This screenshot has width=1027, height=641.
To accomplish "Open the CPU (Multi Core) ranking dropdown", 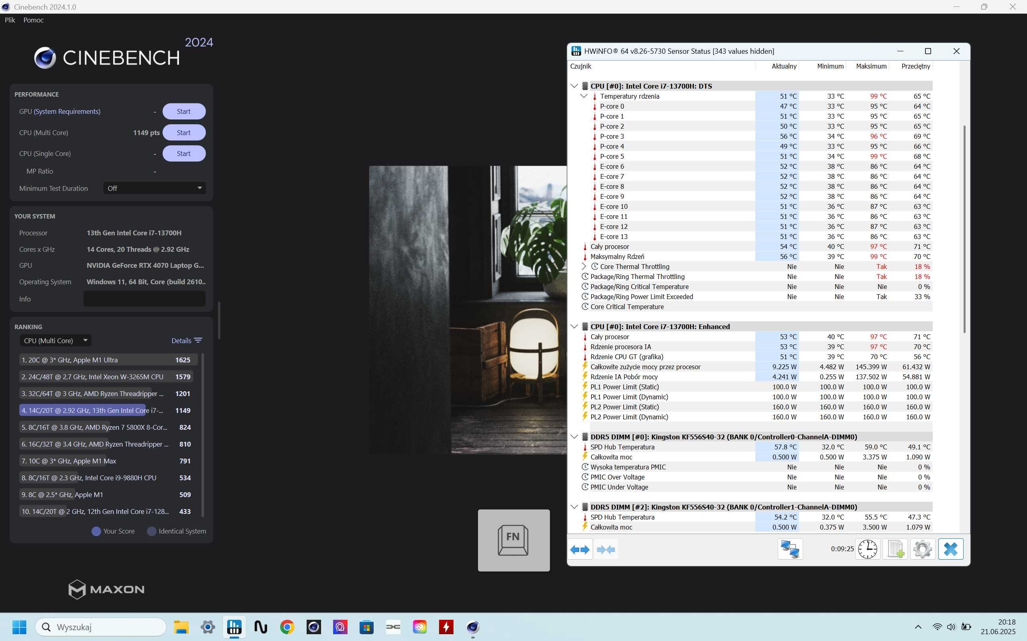I will point(55,340).
